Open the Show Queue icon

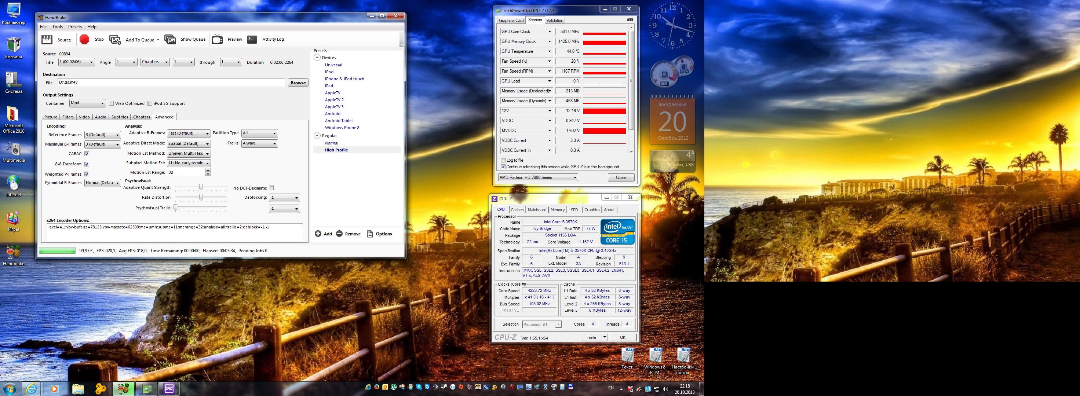click(x=170, y=39)
